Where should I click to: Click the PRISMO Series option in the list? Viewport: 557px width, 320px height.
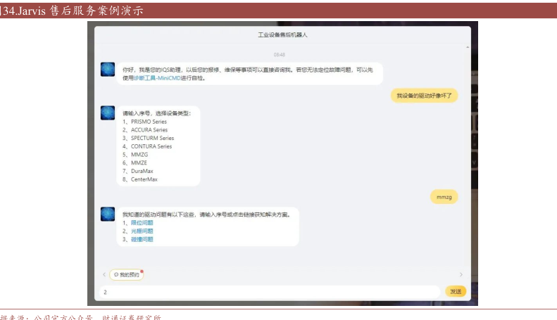click(149, 122)
